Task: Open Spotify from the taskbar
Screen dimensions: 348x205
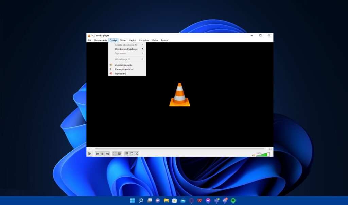Action: (x=233, y=201)
